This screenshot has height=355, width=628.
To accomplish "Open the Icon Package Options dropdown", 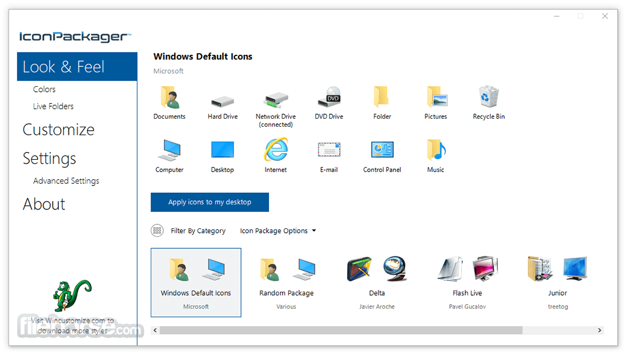I will point(278,231).
